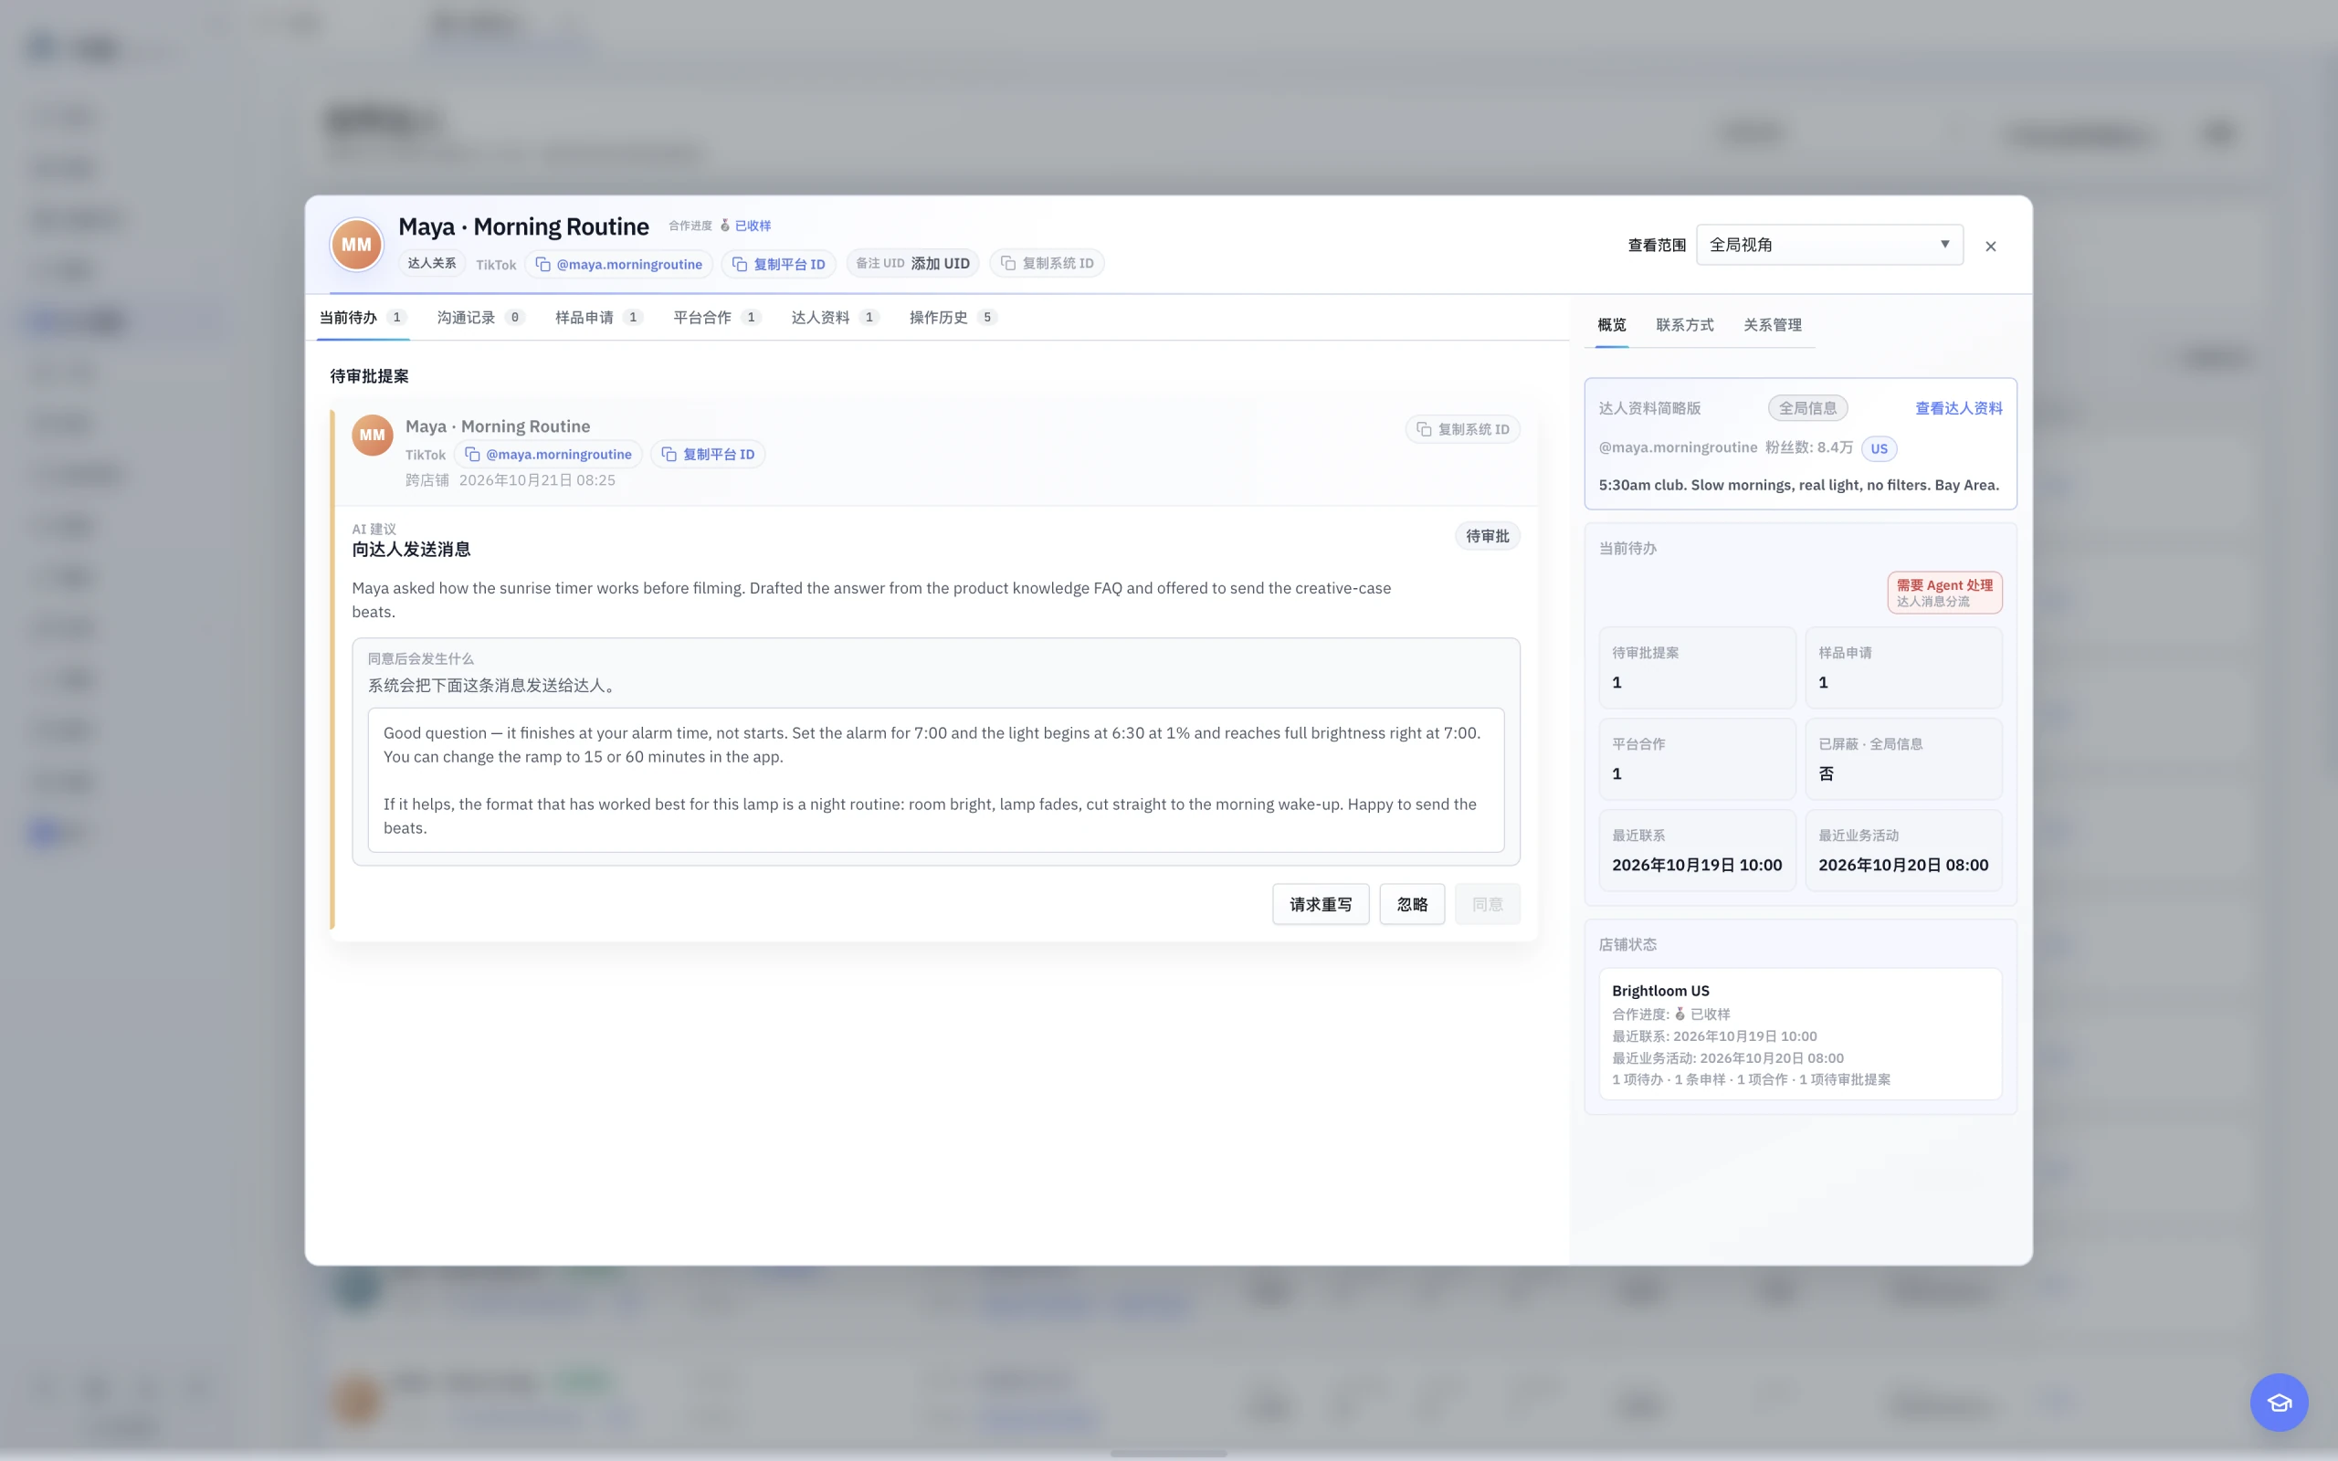Open the 样品申请 count tile

click(1903, 667)
